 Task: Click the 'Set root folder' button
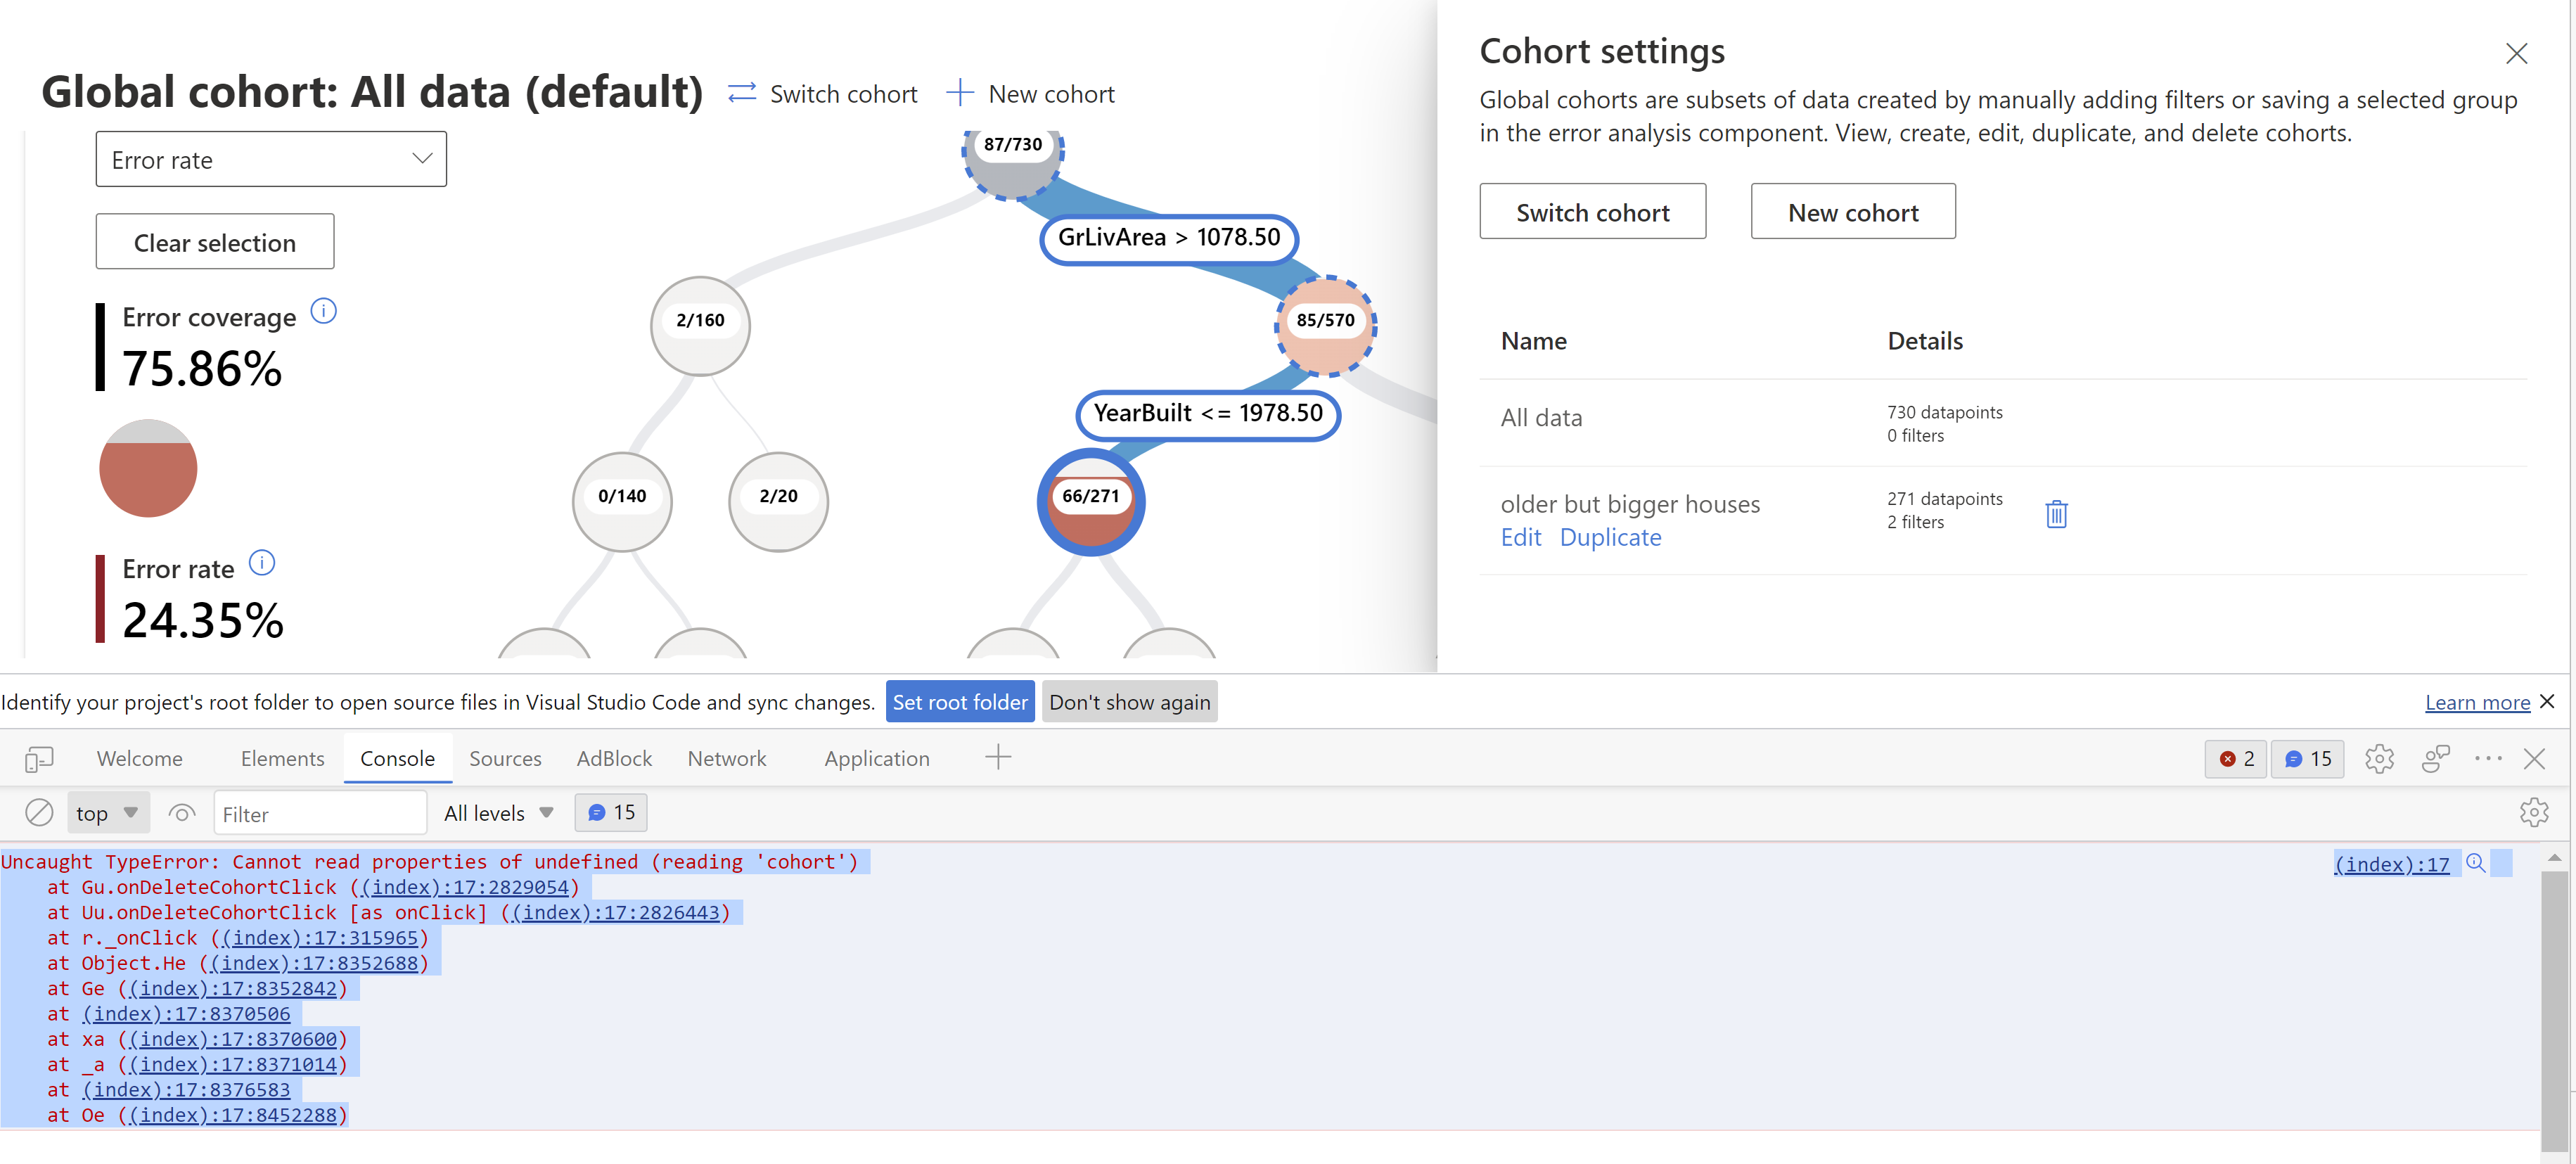pos(960,701)
